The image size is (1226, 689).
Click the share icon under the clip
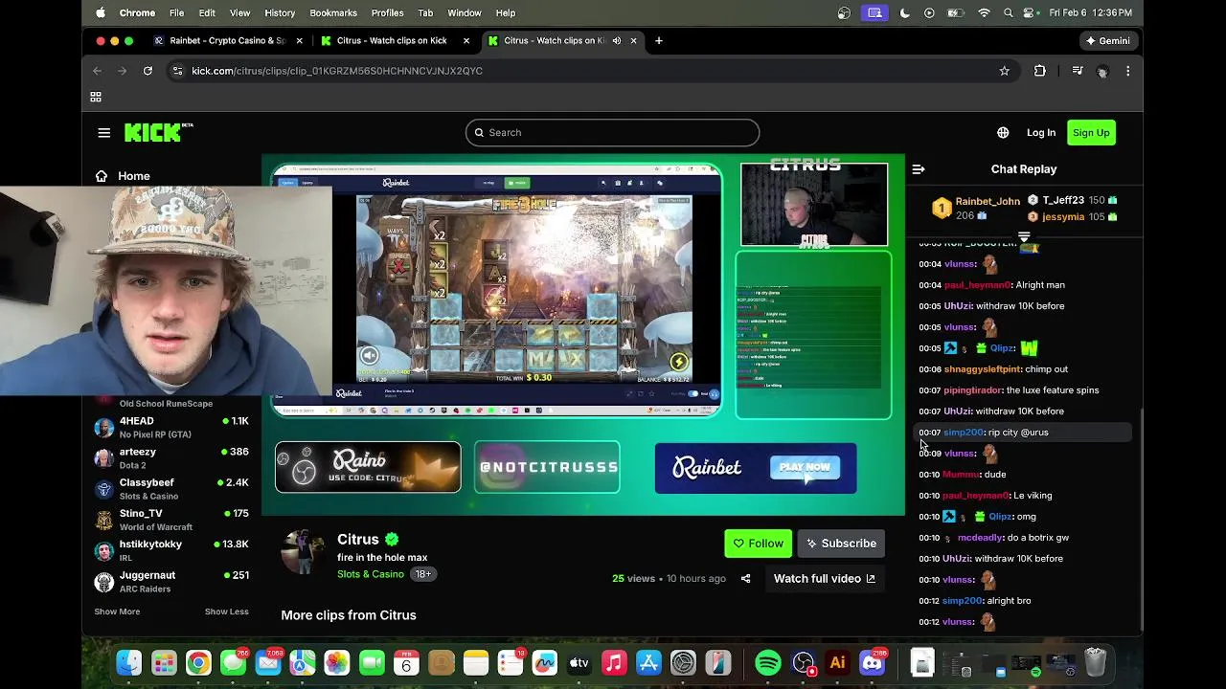[x=745, y=578]
